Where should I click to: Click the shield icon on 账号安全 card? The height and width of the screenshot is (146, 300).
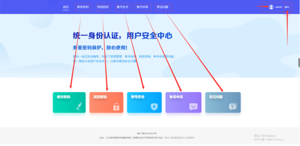pos(154,106)
